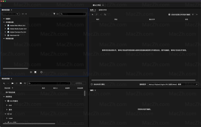
Task: Toggle the 自动对监视文件夹进行编码 checkbox
Action: coord(169,15)
